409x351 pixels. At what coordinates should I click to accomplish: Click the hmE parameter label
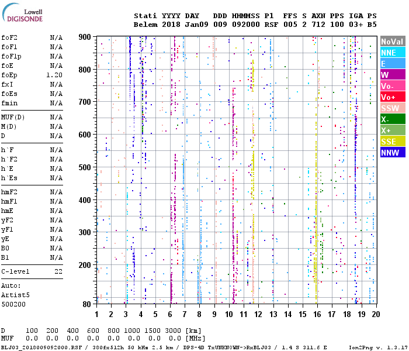(x=7, y=211)
